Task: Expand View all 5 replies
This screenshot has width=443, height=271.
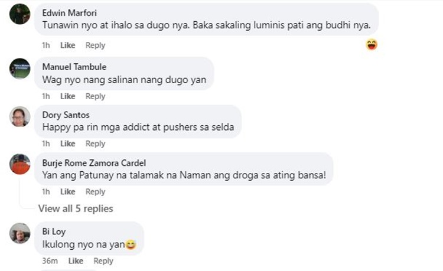Action: click(76, 208)
